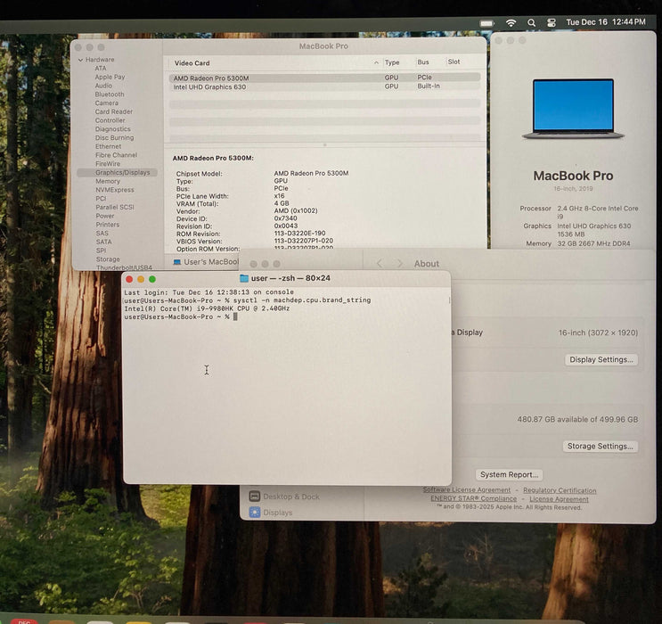Select Fibre Channel in hardware list
The width and height of the screenshot is (662, 624).
[x=116, y=155]
